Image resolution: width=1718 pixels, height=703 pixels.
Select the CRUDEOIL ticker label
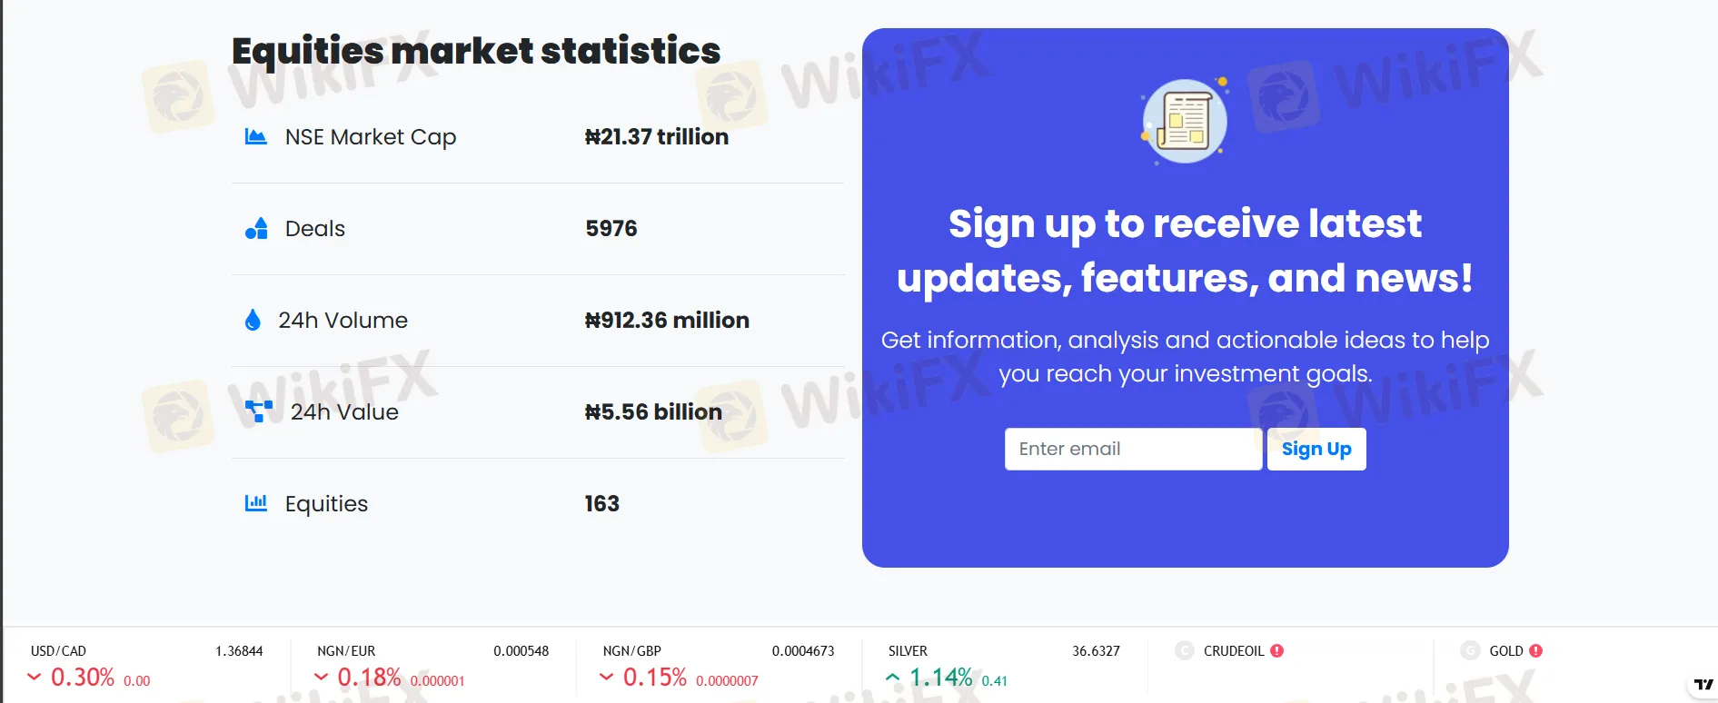(x=1234, y=651)
